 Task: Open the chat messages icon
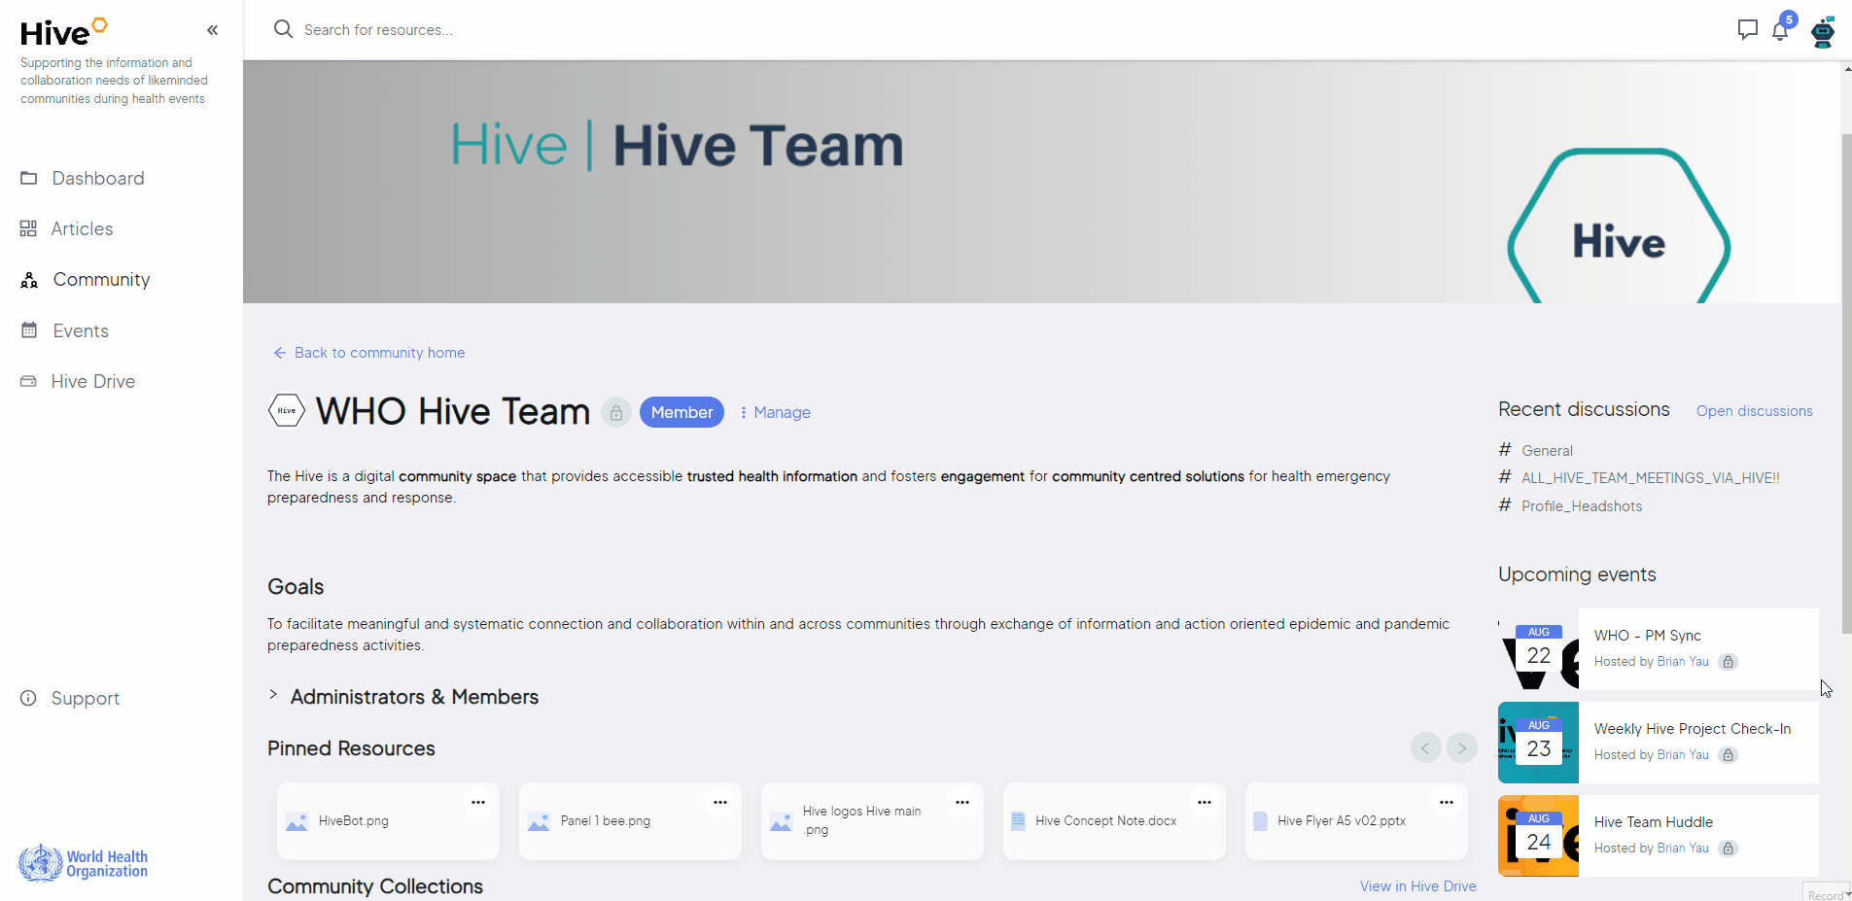[1747, 30]
